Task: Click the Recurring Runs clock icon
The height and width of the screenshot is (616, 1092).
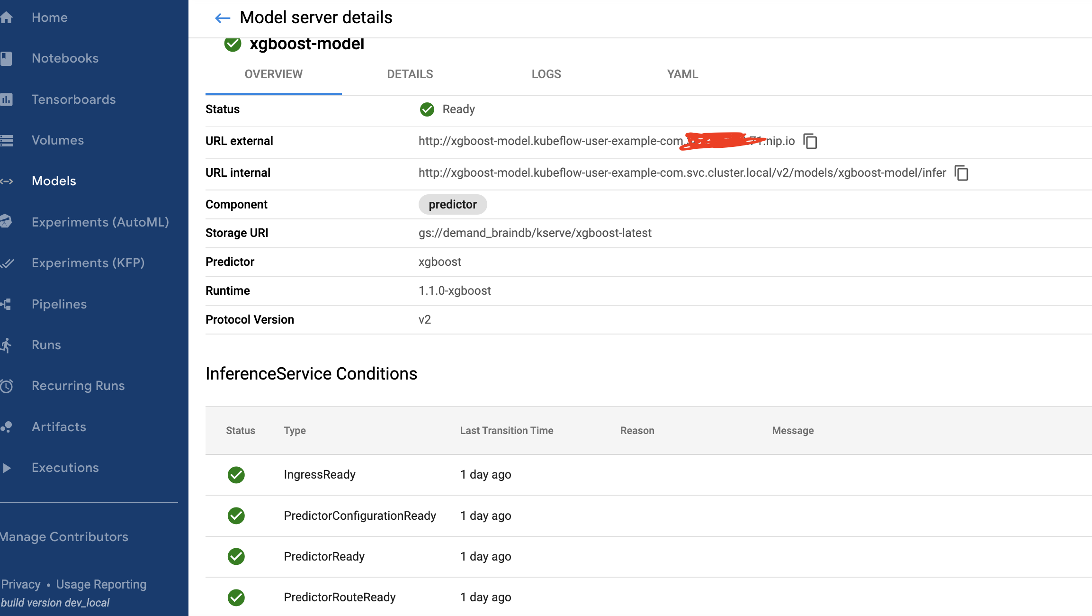Action: point(6,386)
